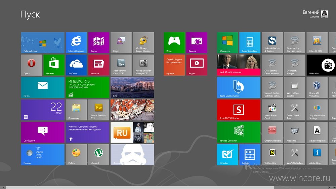336x189 pixels.
Task: Launch the Pidgin messenger tile
Action: click(121, 43)
